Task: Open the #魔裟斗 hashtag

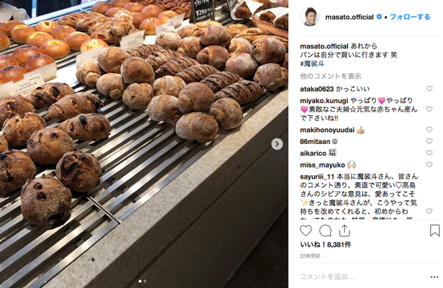Action: [x=312, y=64]
